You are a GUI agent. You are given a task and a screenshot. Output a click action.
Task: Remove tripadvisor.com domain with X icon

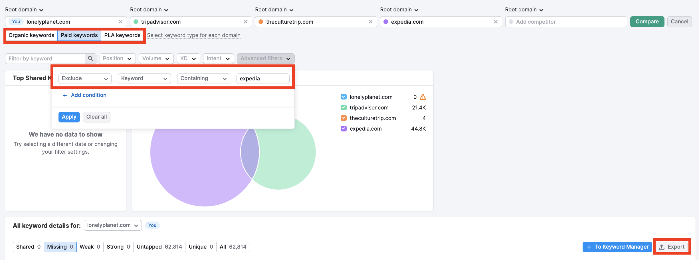245,22
